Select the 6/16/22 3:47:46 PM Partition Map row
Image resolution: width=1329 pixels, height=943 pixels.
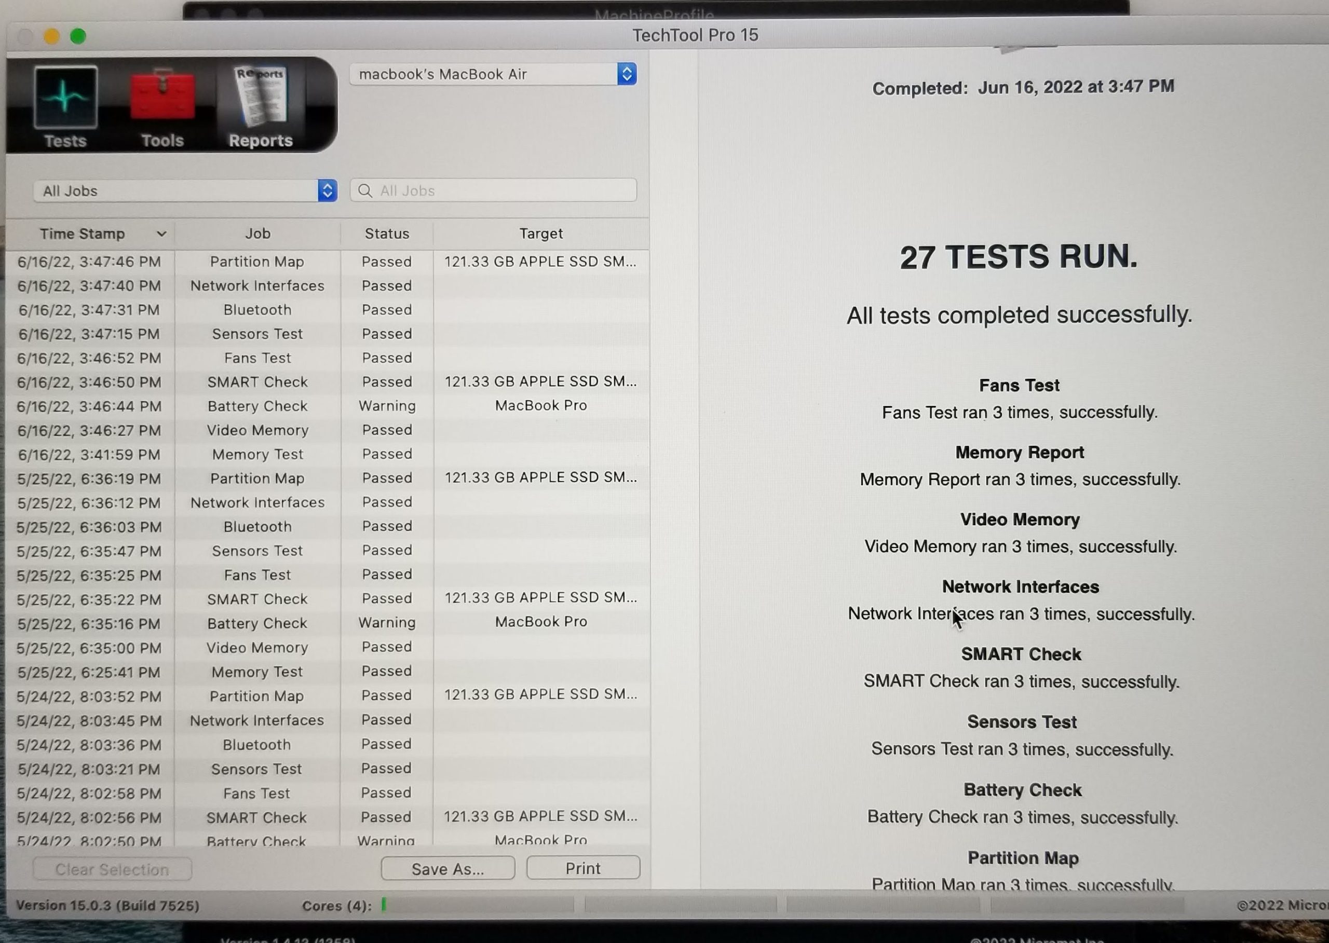click(x=257, y=262)
